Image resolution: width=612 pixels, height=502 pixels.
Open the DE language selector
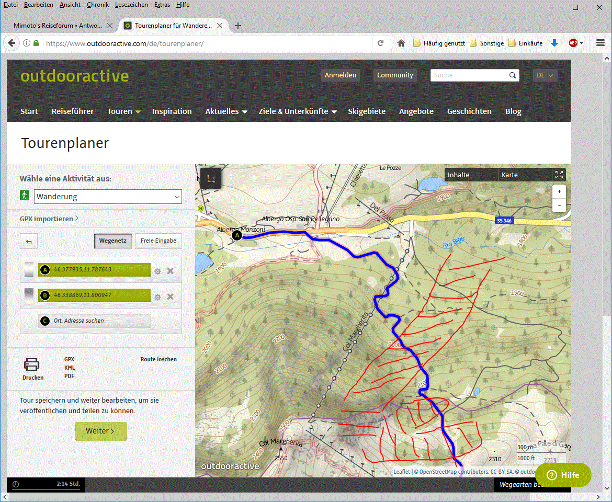[x=545, y=75]
